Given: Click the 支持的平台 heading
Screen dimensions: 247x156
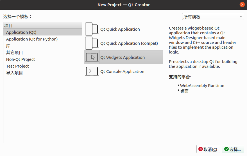Looking at the screenshot, I should (180, 77).
